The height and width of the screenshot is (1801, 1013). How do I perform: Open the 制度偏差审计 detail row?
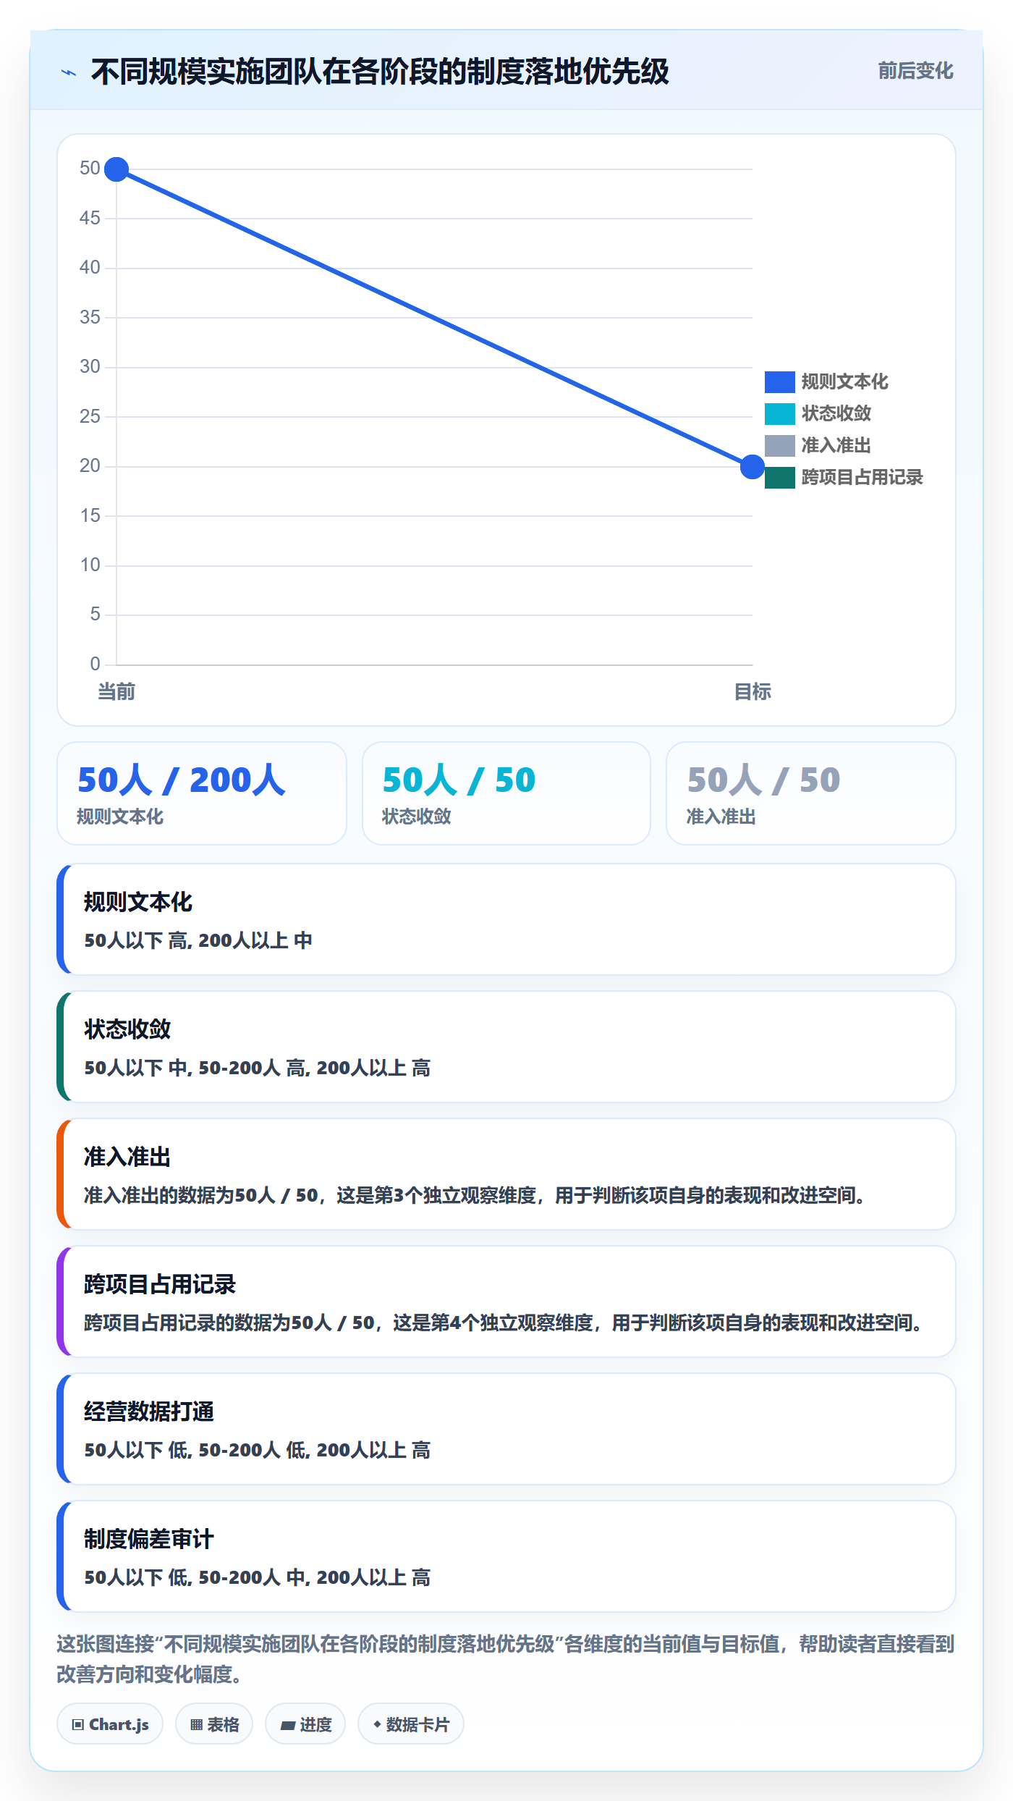point(506,1556)
